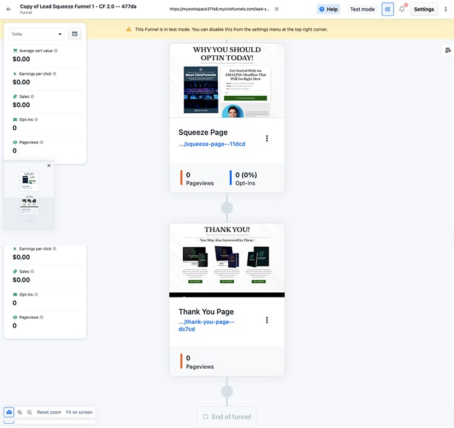454x428 pixels.
Task: Click the zoom out magnifier
Action: coord(30,412)
